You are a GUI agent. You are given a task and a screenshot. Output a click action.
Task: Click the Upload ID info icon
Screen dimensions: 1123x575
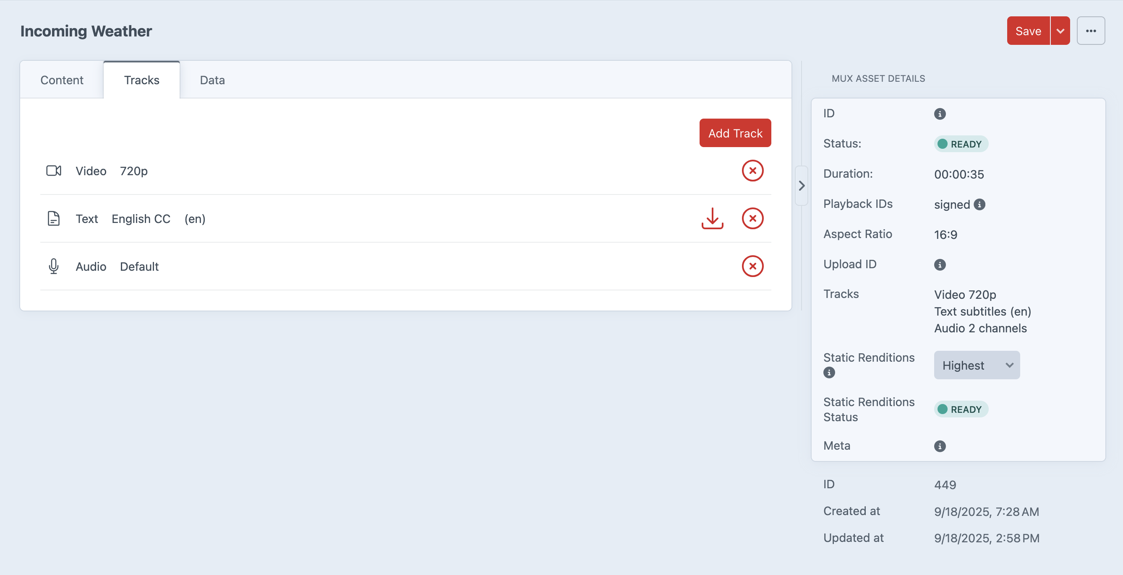coord(940,264)
